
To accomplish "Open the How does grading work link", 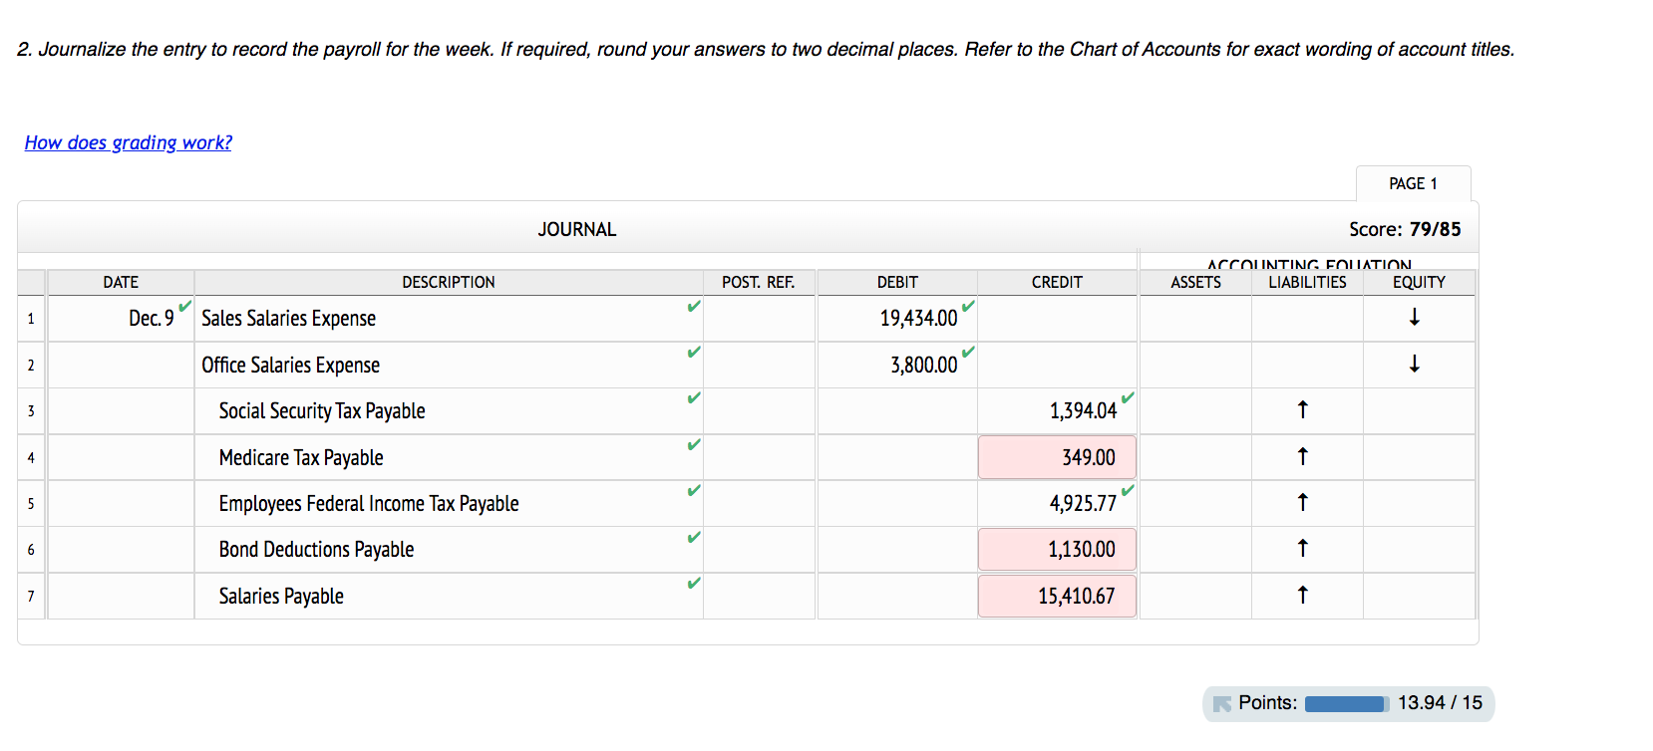I will click(128, 142).
